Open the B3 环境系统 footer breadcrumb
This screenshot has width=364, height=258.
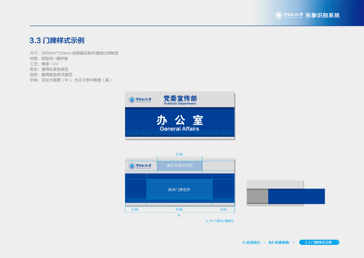pyautogui.click(x=279, y=243)
